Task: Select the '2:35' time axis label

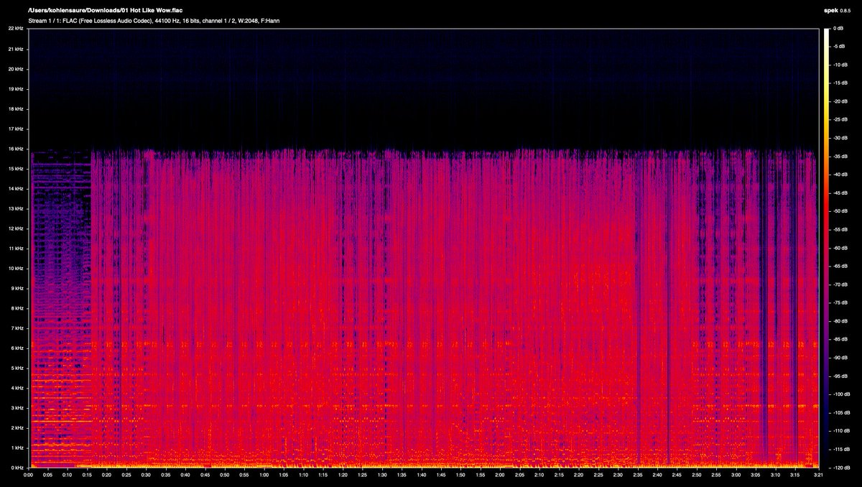Action: pyautogui.click(x=638, y=475)
